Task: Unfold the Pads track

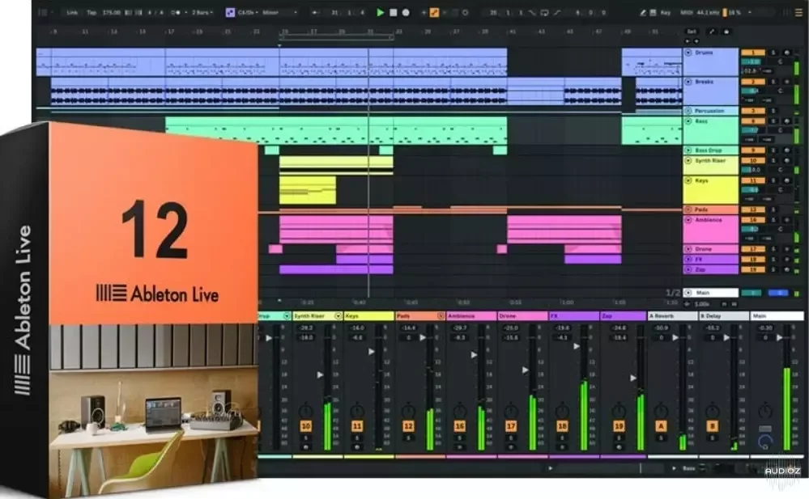Action: pyautogui.click(x=688, y=209)
